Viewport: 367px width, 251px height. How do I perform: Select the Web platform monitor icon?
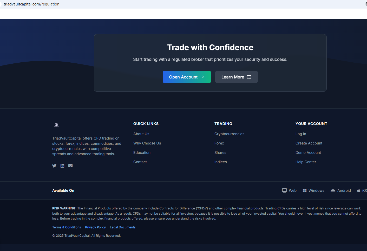pyautogui.click(x=284, y=190)
